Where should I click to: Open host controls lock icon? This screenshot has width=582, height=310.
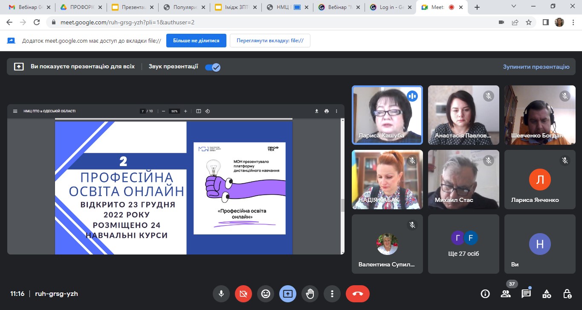pos(567,294)
